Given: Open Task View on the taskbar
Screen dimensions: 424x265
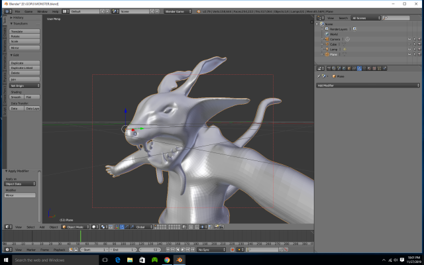Looking at the screenshot, I should 105,260.
